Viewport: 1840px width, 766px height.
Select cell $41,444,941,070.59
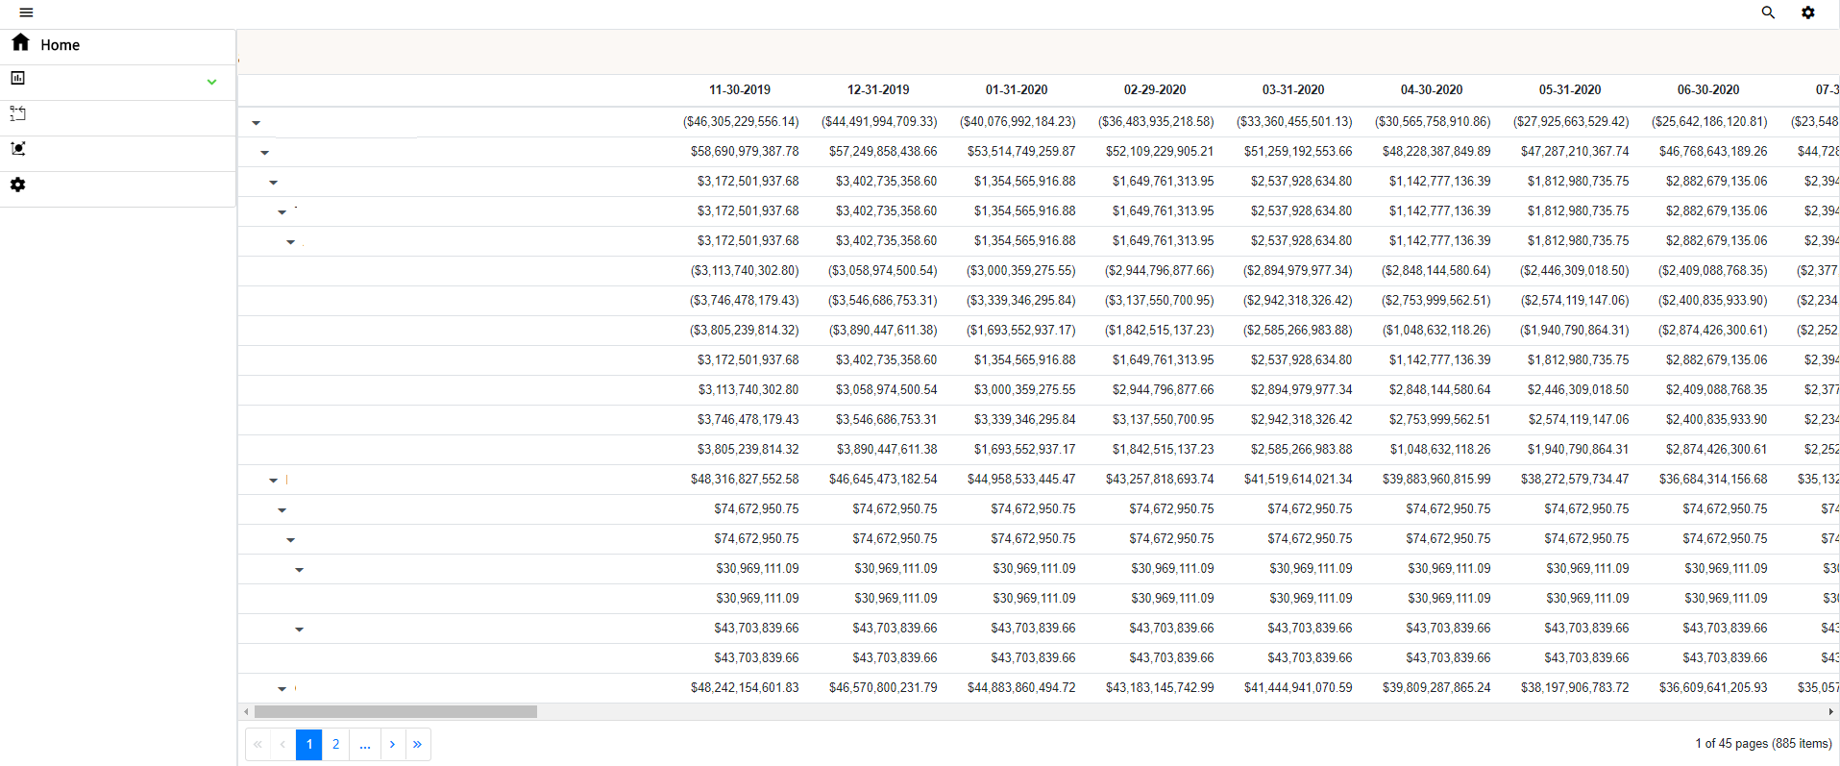pyautogui.click(x=1298, y=688)
